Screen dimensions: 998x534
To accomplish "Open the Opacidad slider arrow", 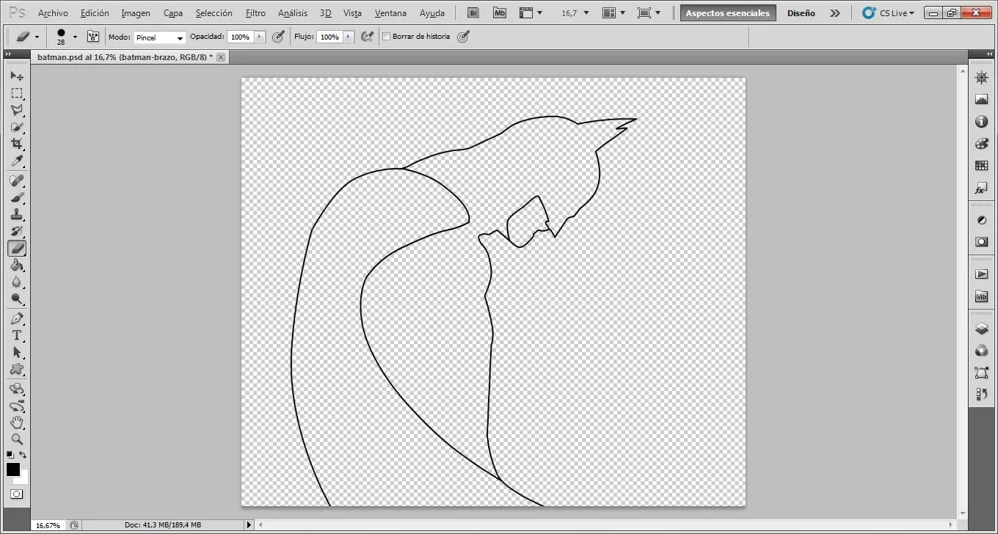I will pyautogui.click(x=259, y=37).
